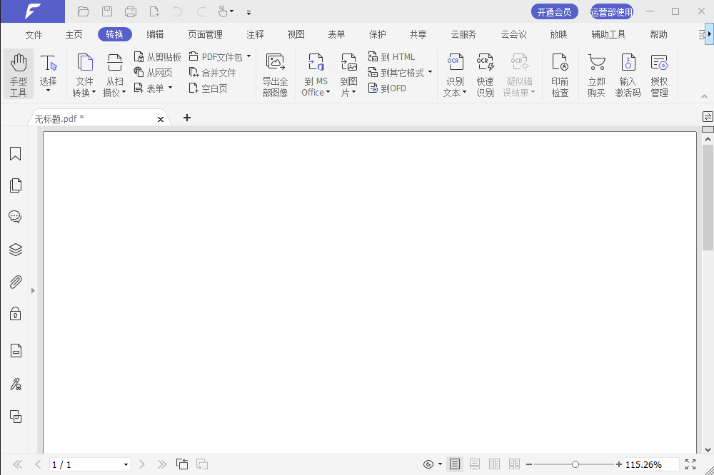Select the 无标题.pdf document tab
The width and height of the screenshot is (714, 475).
[x=99, y=118]
